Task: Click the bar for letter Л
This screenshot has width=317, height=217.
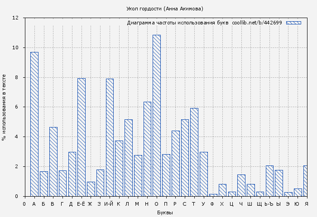Action: coord(128,158)
